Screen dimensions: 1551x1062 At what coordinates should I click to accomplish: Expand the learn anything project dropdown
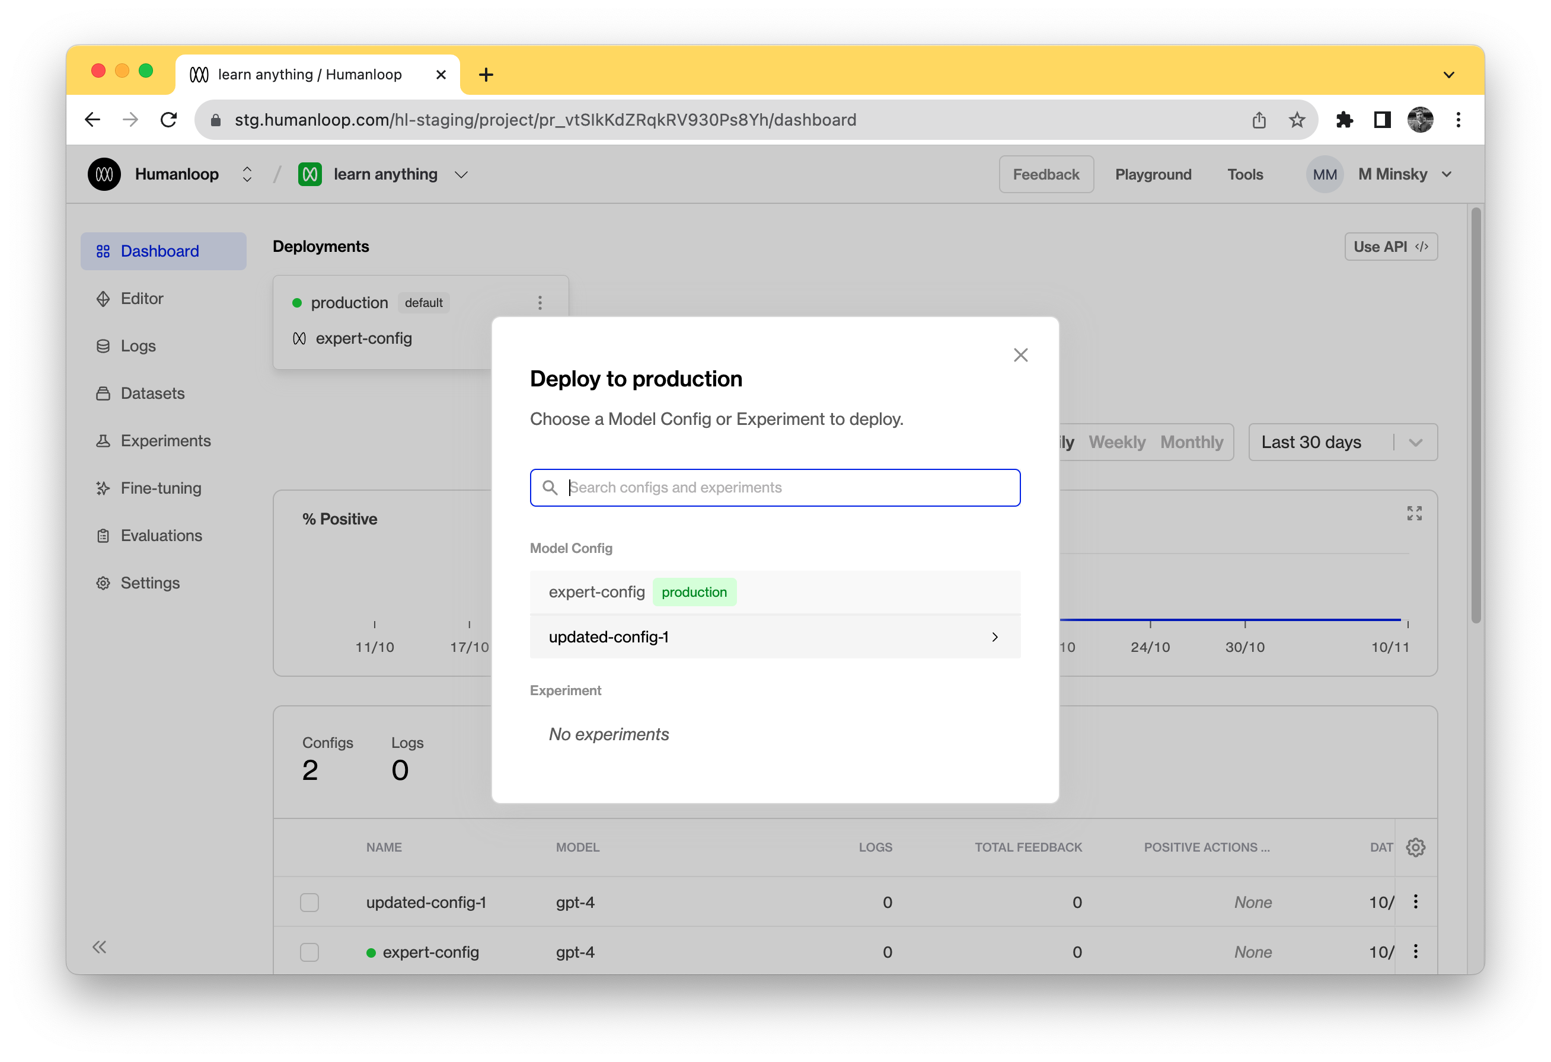pyautogui.click(x=461, y=175)
